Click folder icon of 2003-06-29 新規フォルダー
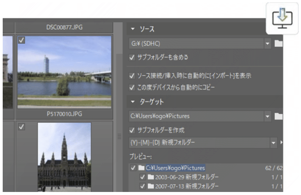The image size is (301, 195). [x=148, y=177]
